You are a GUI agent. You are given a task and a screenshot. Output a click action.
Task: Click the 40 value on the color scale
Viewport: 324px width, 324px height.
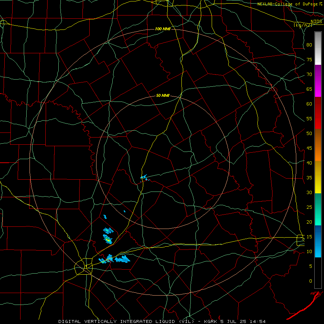click(309, 163)
